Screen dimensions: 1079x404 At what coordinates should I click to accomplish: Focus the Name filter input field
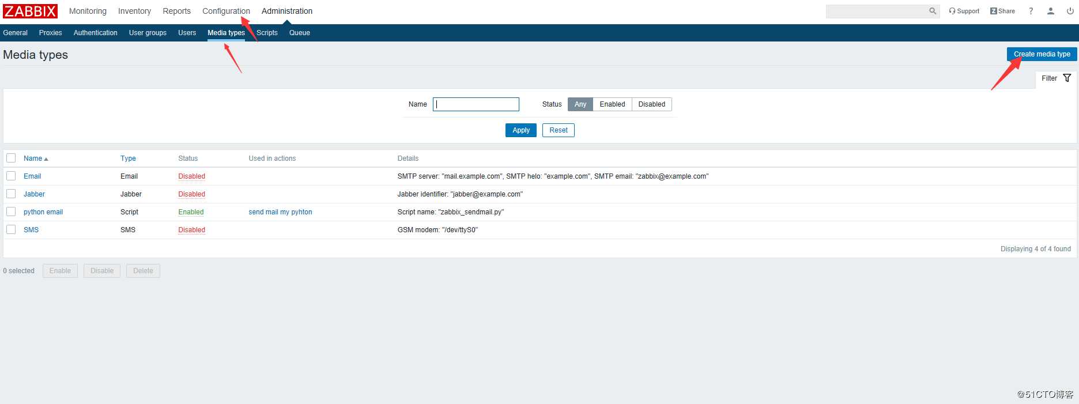476,104
